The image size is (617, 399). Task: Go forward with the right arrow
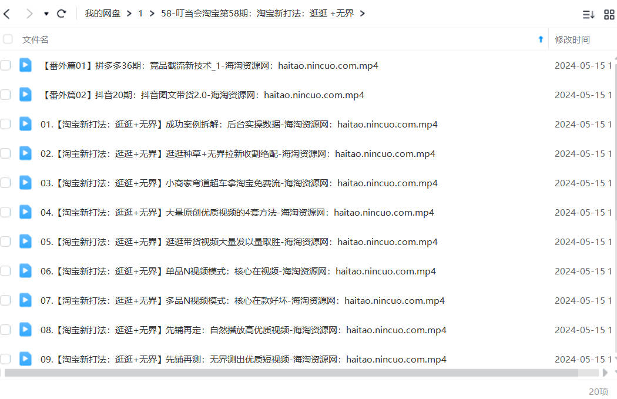(x=29, y=14)
